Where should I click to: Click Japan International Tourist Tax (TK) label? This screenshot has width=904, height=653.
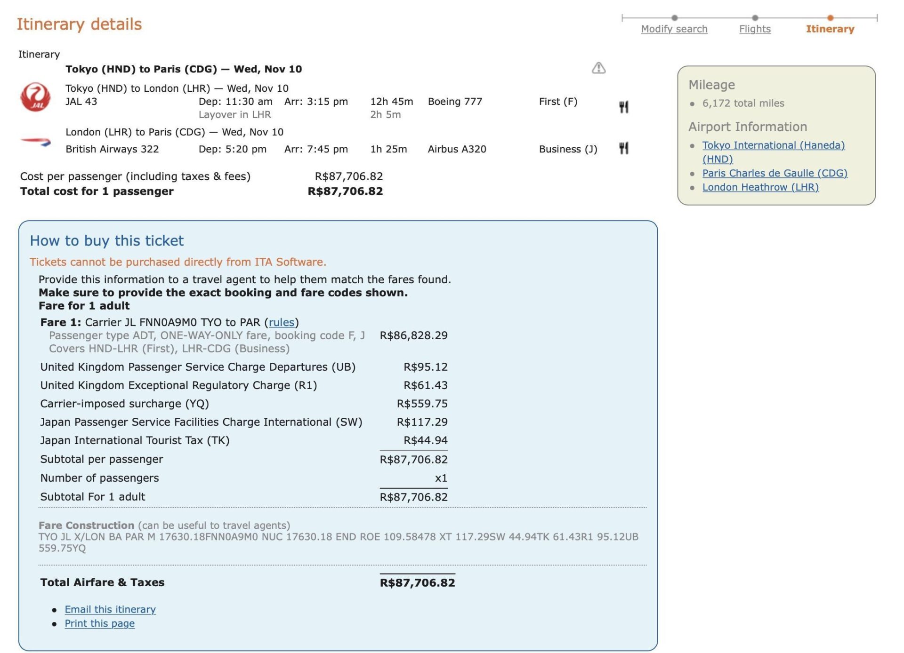point(135,440)
